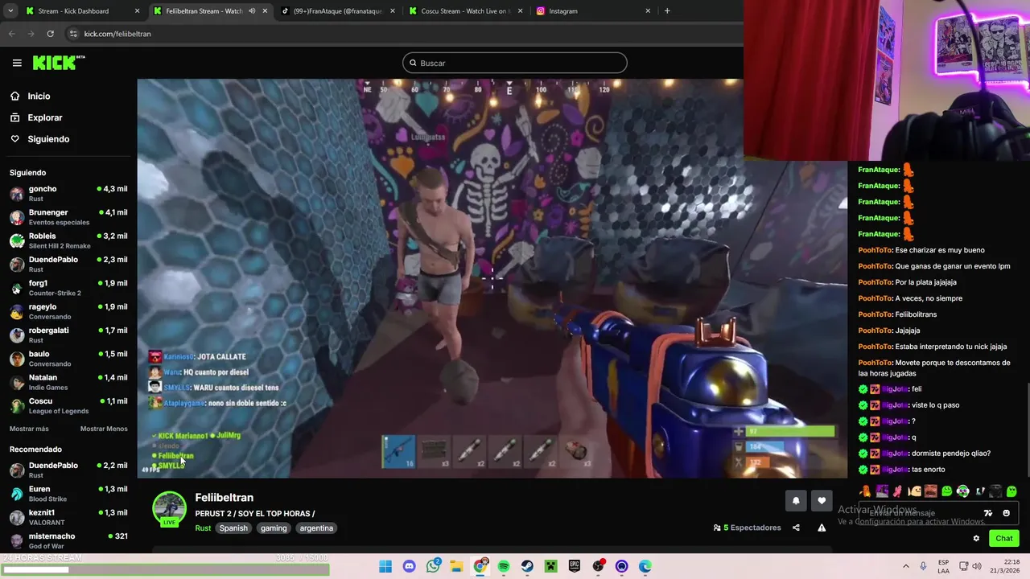Show hidden system tray icons
Screen dimensions: 1030x579
point(906,566)
